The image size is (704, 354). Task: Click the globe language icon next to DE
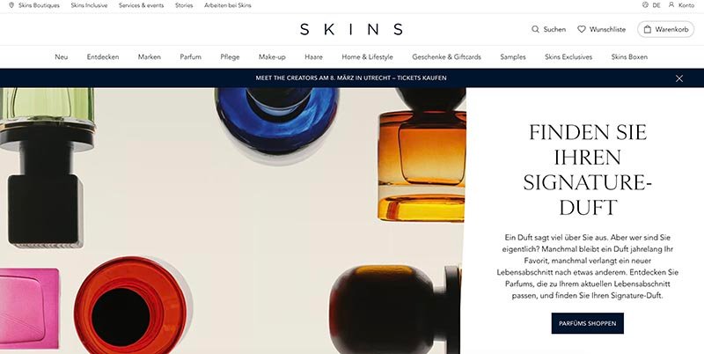point(646,5)
